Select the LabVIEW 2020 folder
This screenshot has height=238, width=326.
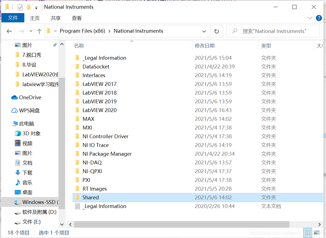click(99, 110)
